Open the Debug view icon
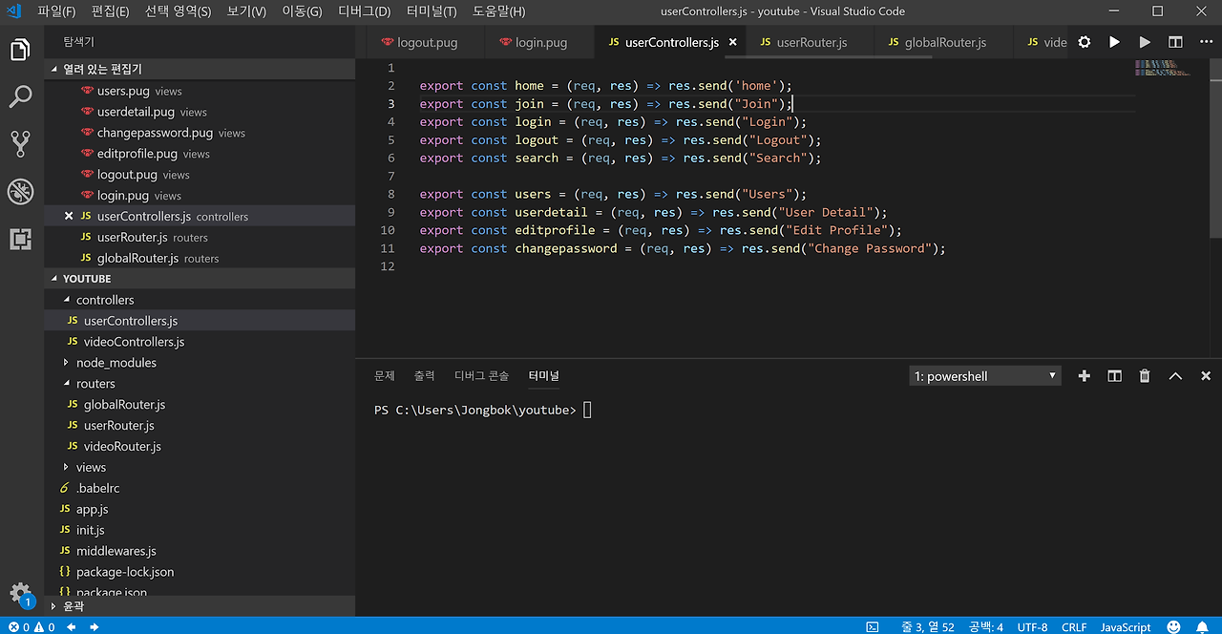Image resolution: width=1222 pixels, height=634 pixels. [x=20, y=192]
